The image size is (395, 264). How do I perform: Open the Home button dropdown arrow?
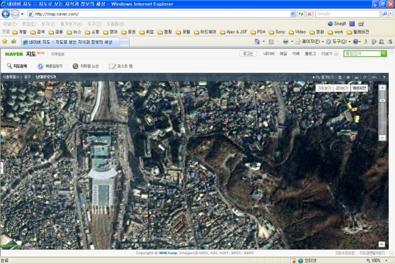(x=264, y=42)
